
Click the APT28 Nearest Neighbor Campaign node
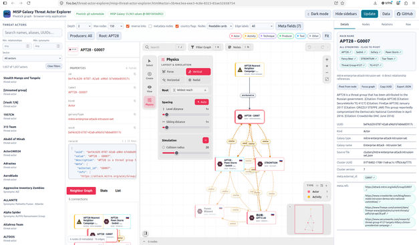pyautogui.click(x=249, y=69)
